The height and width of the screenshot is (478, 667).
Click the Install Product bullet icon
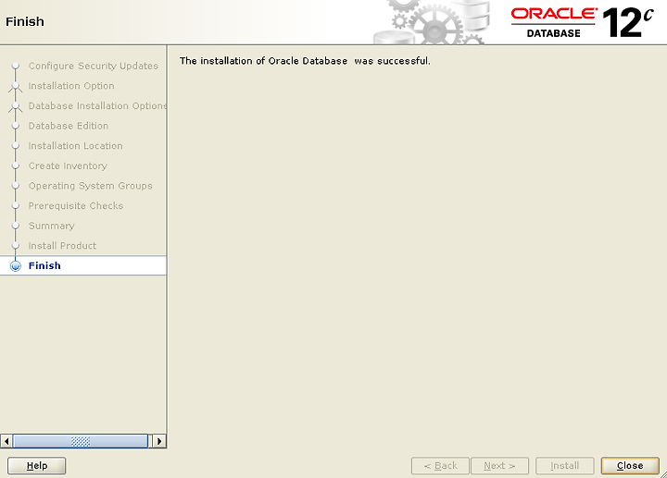click(x=16, y=245)
